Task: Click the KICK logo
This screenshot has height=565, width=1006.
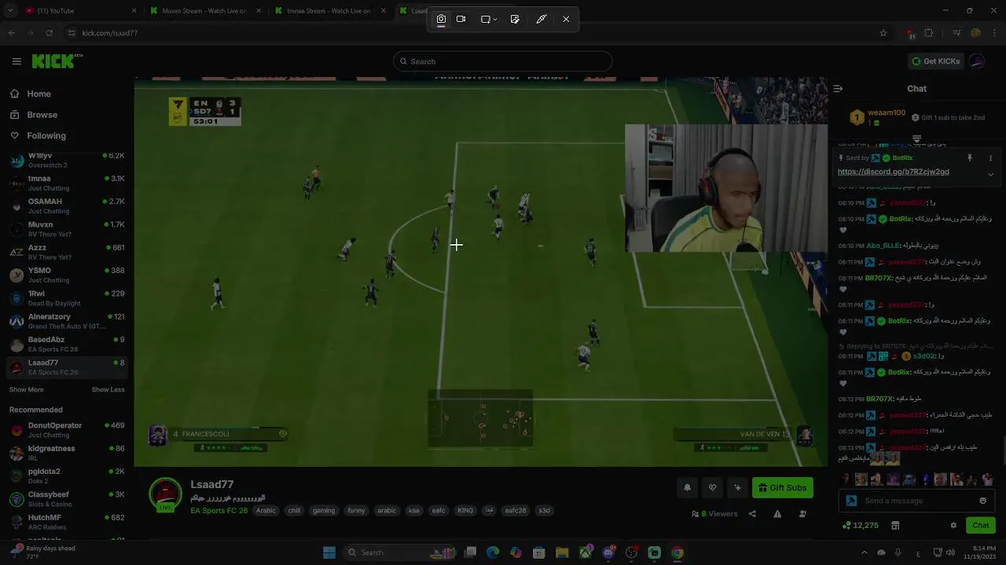Action: (57, 61)
